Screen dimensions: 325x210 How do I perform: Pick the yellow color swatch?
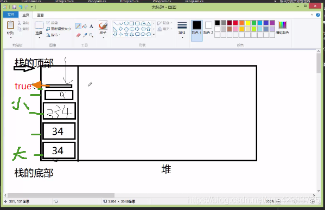pyautogui.click(x=248, y=23)
